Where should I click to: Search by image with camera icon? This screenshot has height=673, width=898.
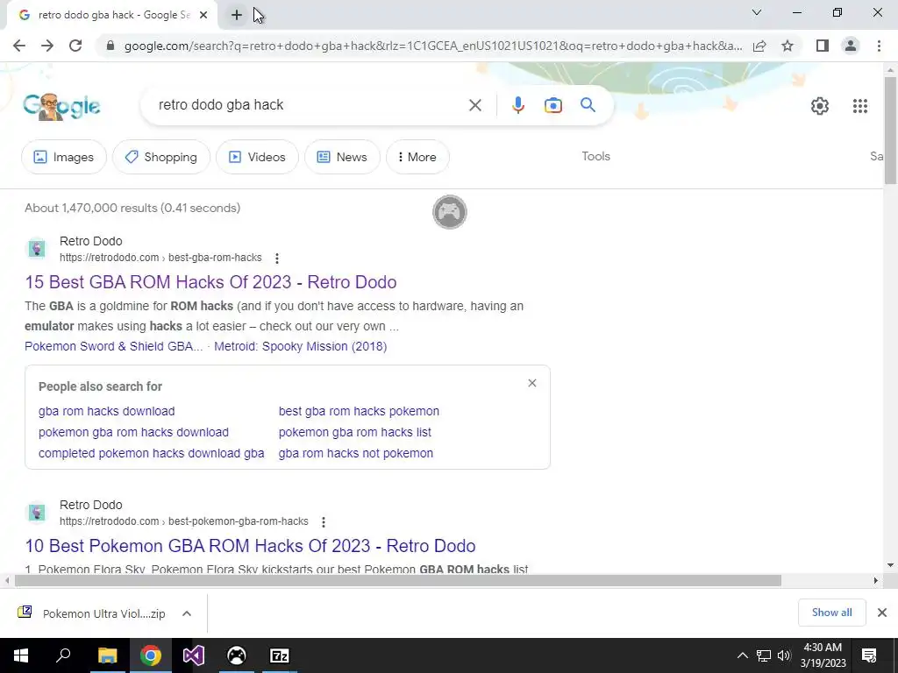552,105
